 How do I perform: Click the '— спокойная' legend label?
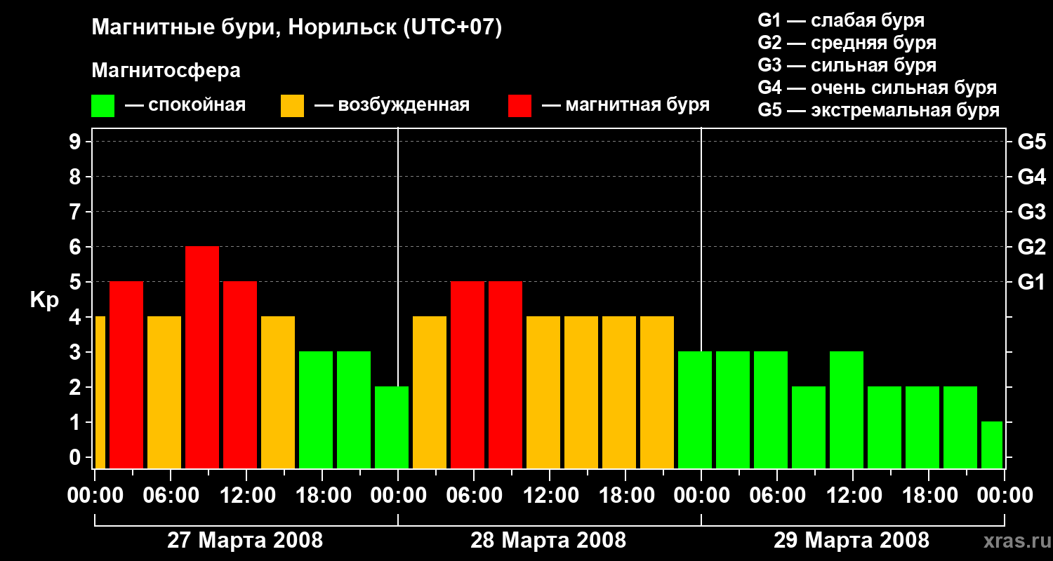185,106
